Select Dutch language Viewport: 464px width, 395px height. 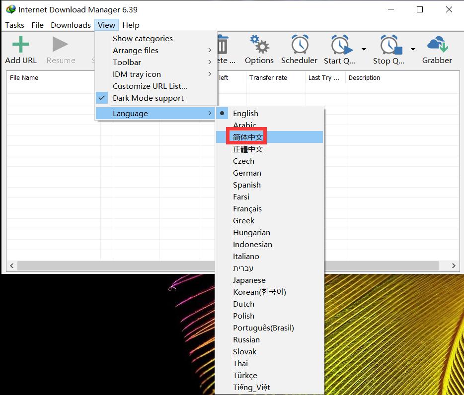click(x=269, y=304)
